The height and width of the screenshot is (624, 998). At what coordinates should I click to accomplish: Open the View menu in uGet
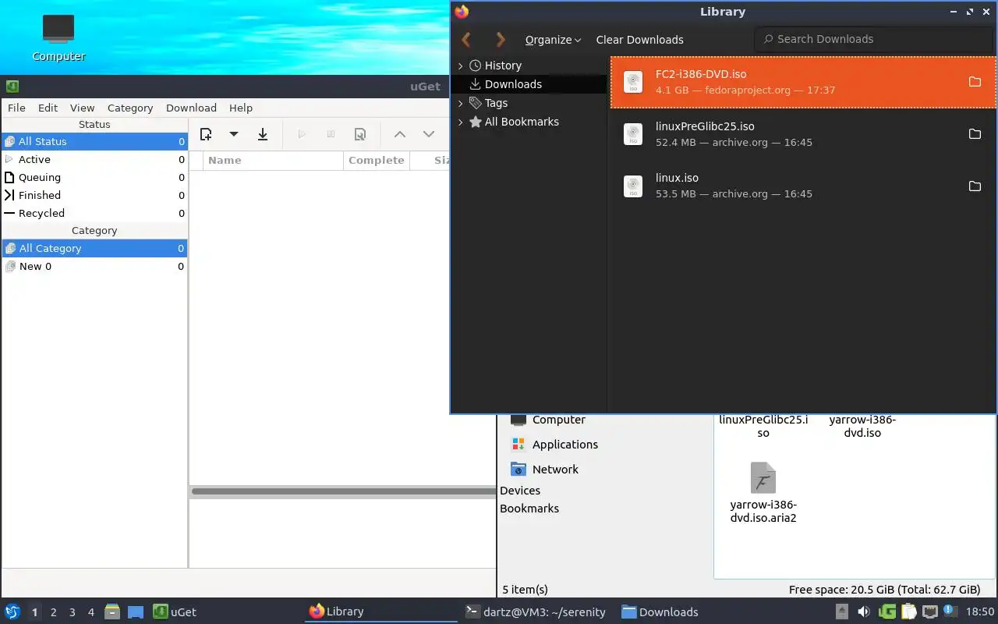82,108
